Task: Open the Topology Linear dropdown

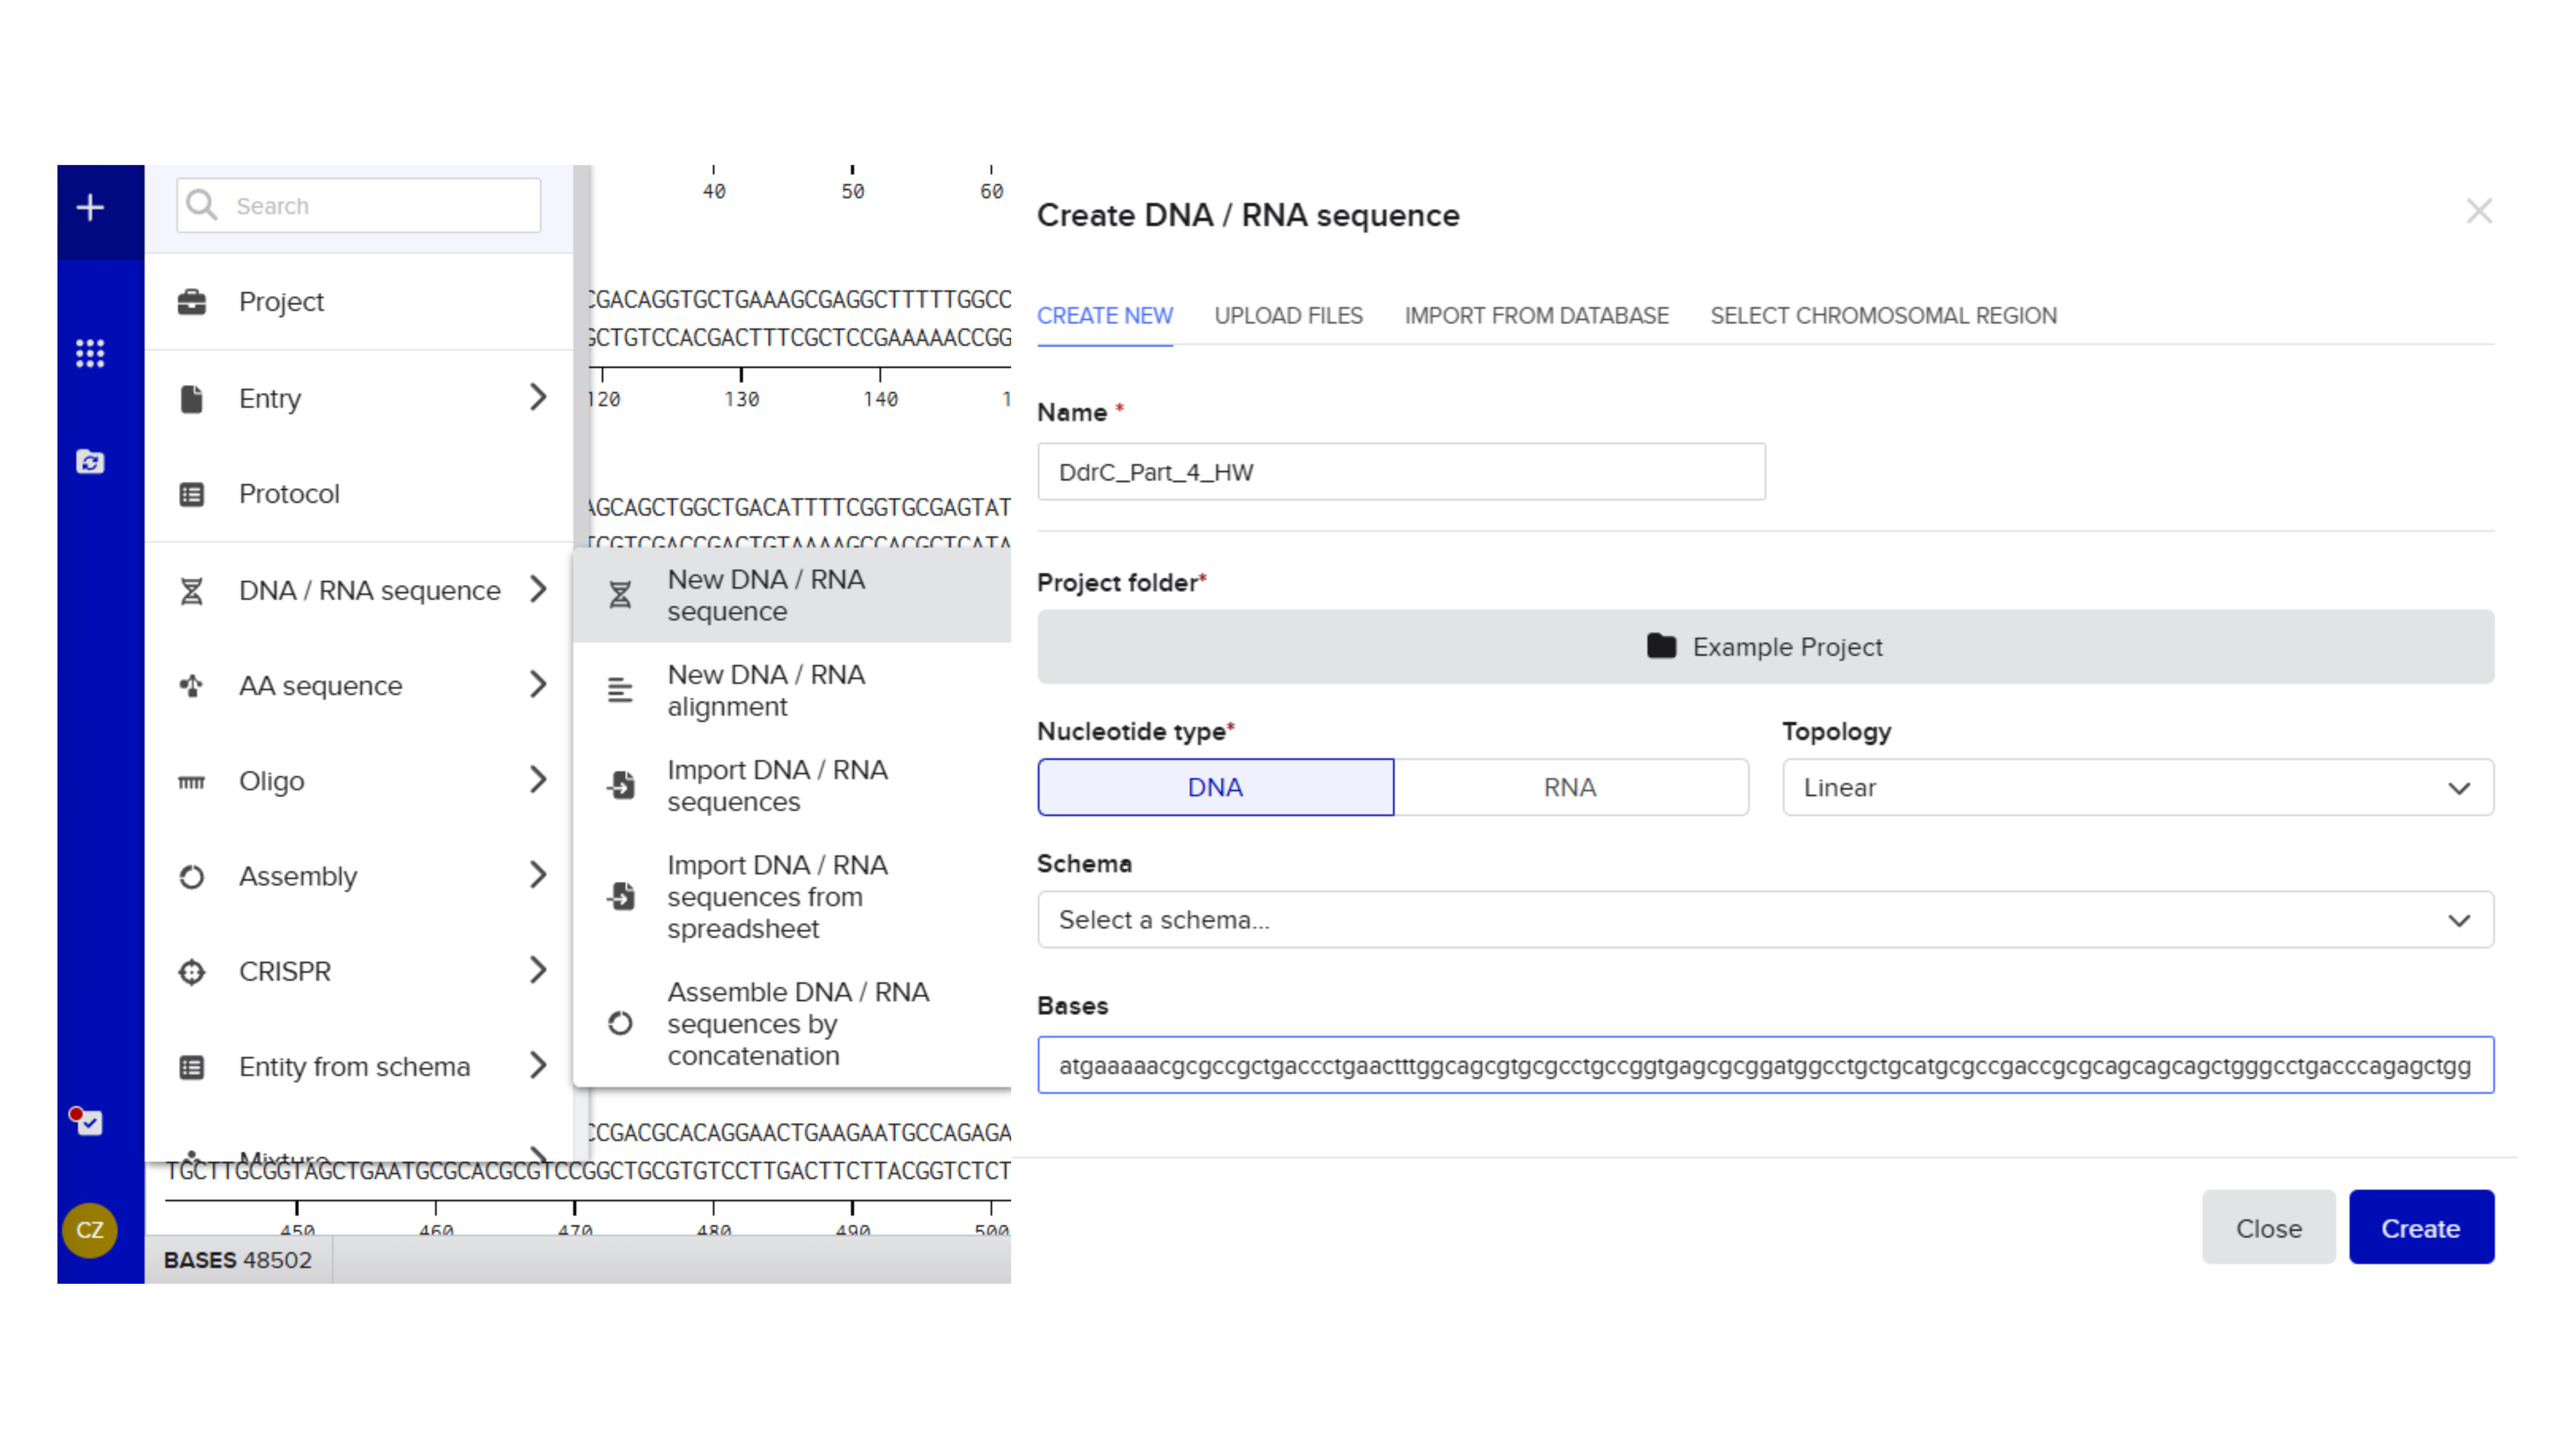Action: tap(2137, 788)
